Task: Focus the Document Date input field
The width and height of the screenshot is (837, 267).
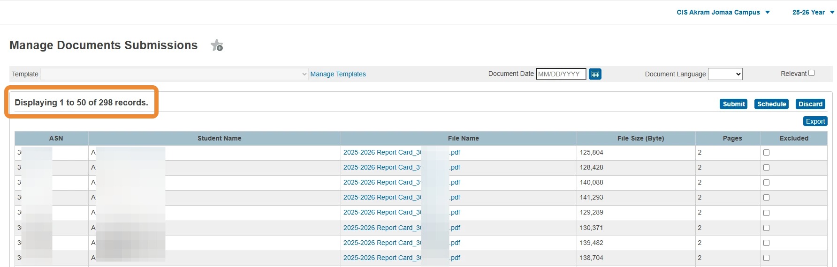Action: [561, 74]
